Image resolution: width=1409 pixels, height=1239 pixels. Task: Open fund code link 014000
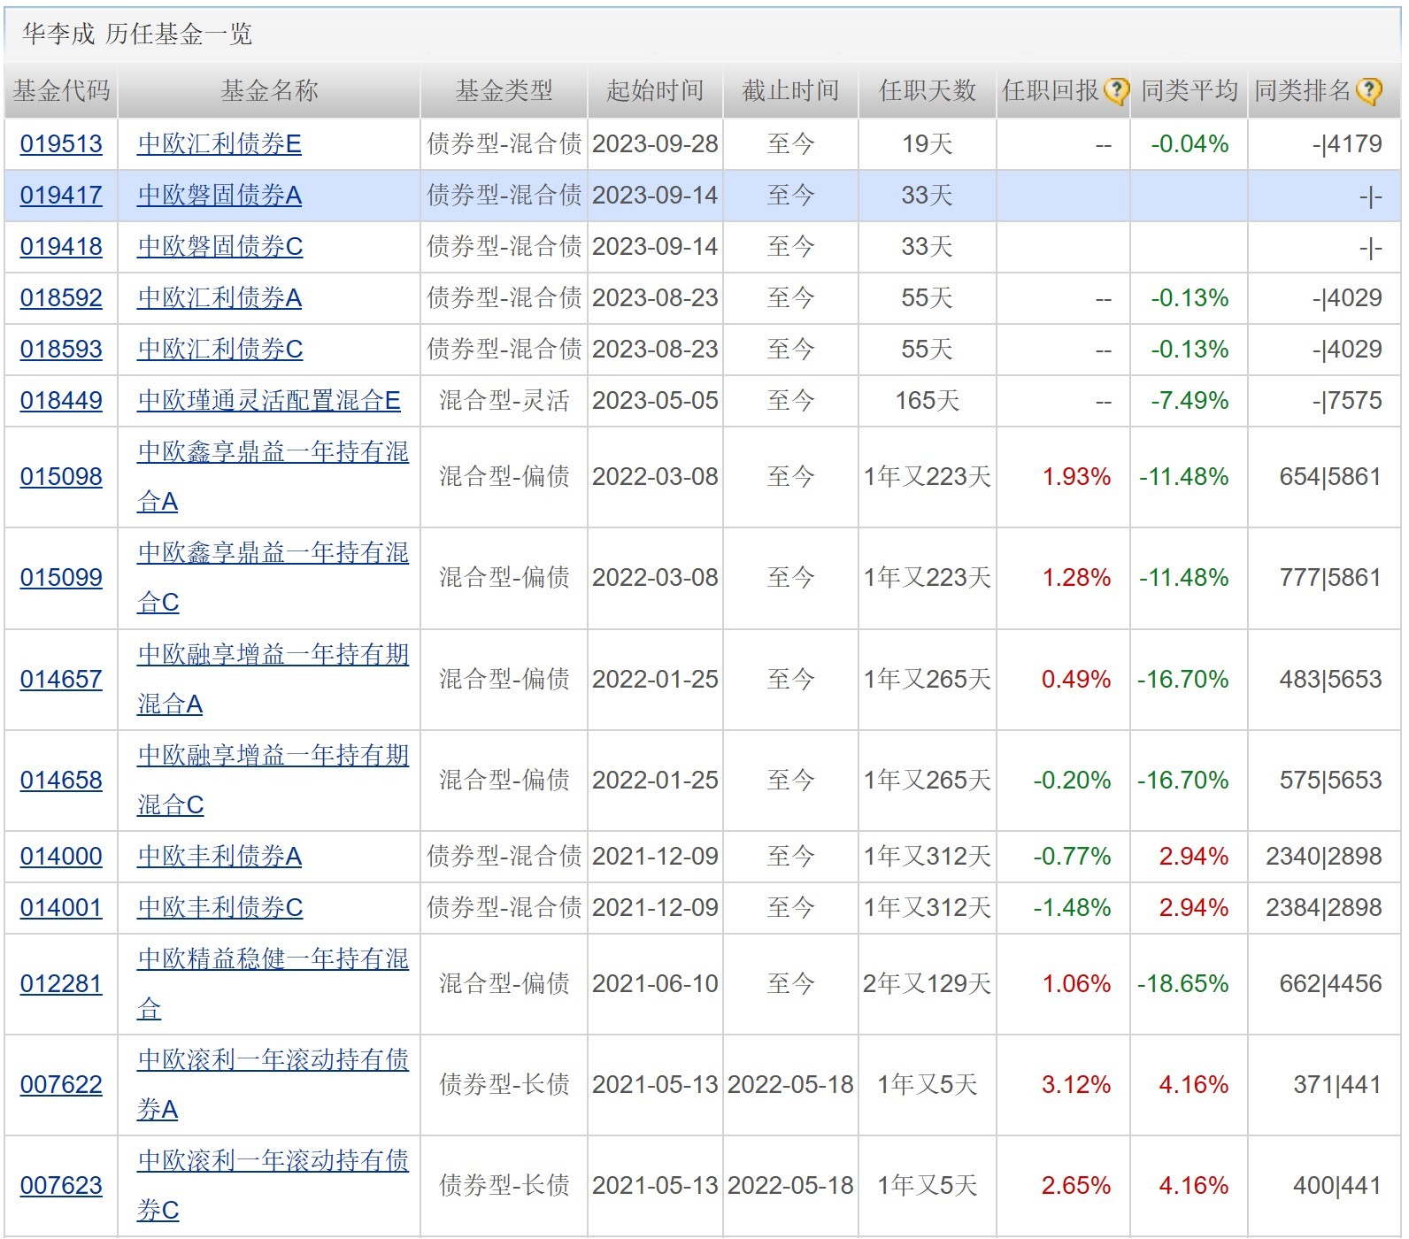click(x=61, y=857)
